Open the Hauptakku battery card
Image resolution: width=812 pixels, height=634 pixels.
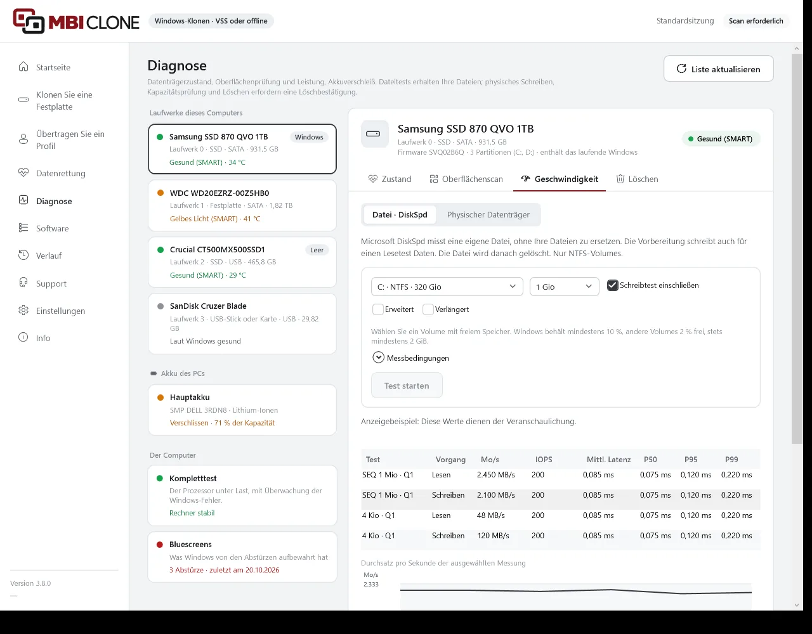coord(242,410)
